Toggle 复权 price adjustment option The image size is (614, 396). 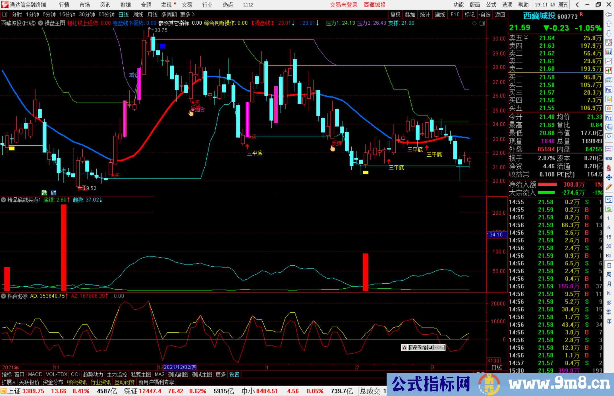click(395, 14)
